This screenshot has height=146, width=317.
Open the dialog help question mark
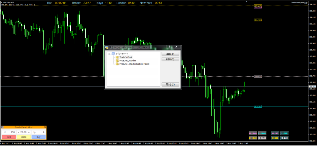tap(169, 47)
